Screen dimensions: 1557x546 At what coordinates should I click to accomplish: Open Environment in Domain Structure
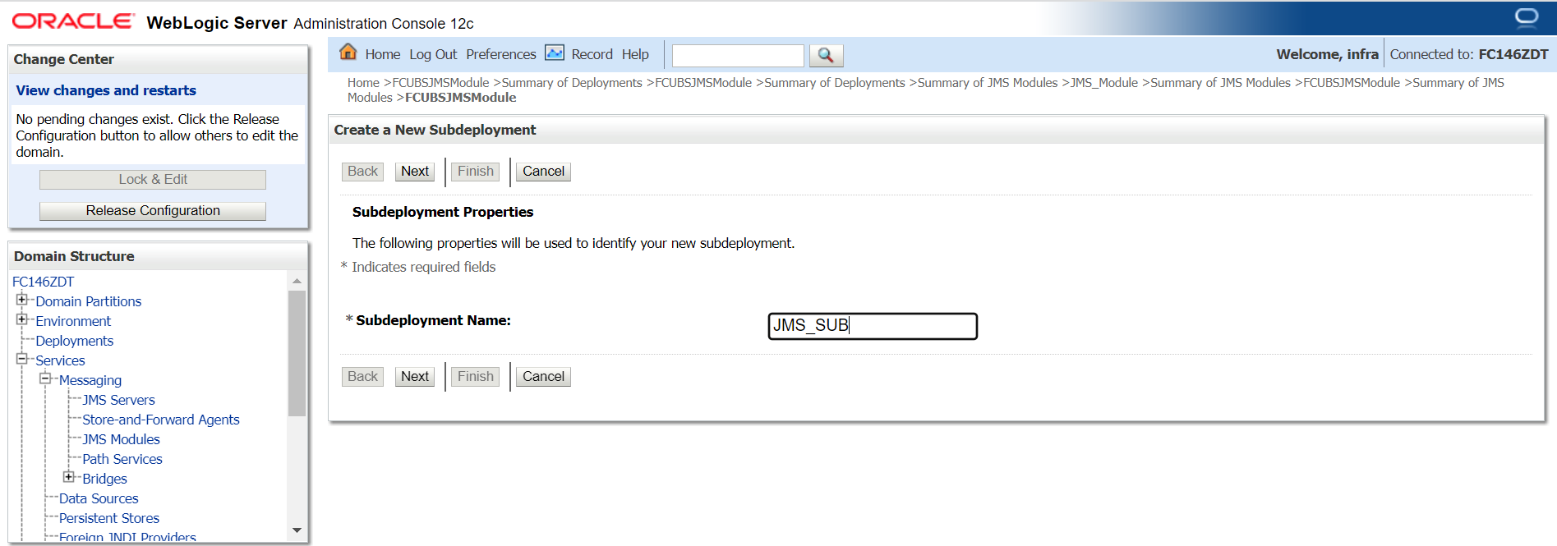pos(73,321)
